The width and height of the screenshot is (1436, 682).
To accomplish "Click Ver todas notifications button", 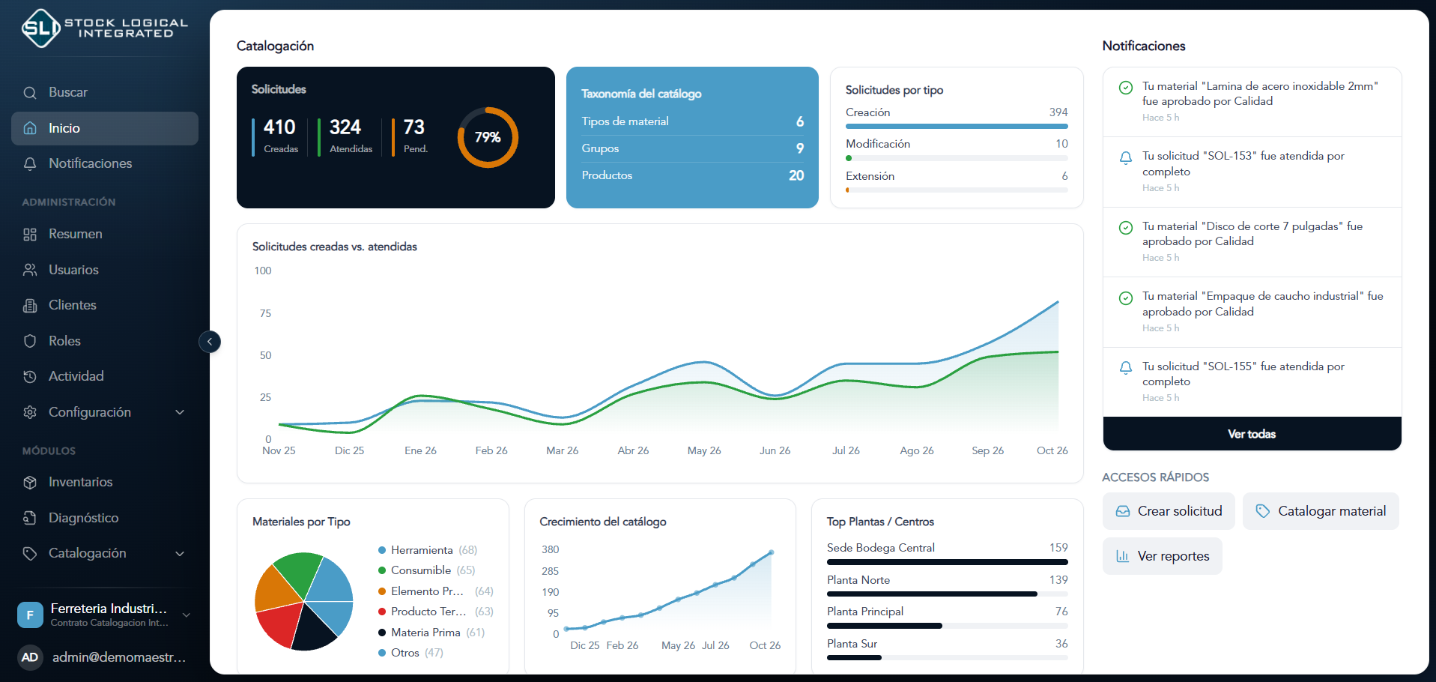I will coord(1252,434).
